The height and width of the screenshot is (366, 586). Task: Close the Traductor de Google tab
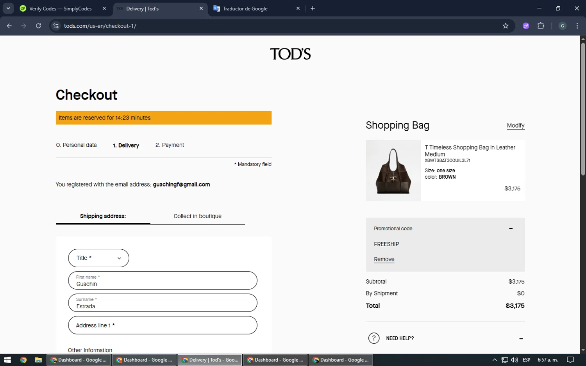coord(298,8)
